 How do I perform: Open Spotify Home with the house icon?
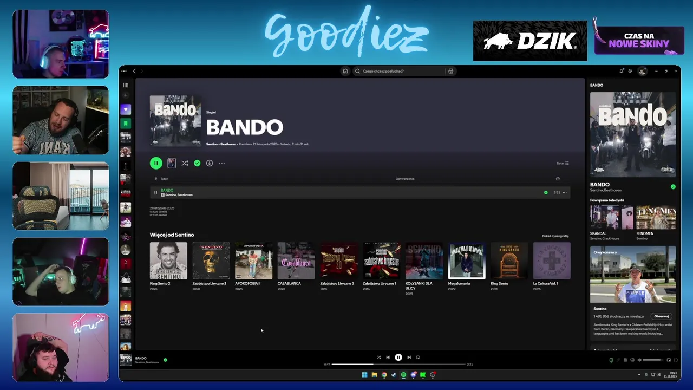[x=345, y=71]
